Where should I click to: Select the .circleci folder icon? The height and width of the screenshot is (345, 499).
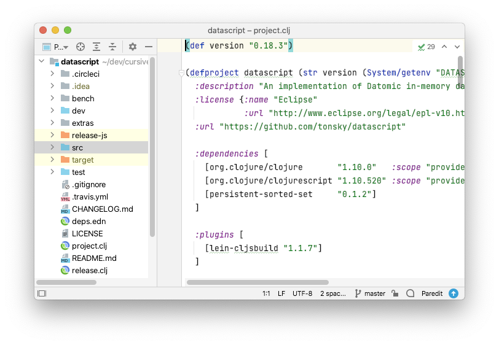[x=65, y=74]
